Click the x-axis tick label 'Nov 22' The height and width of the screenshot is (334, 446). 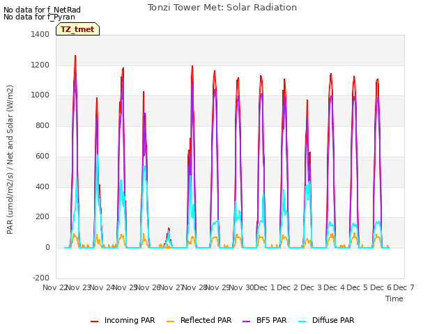pyautogui.click(x=54, y=287)
